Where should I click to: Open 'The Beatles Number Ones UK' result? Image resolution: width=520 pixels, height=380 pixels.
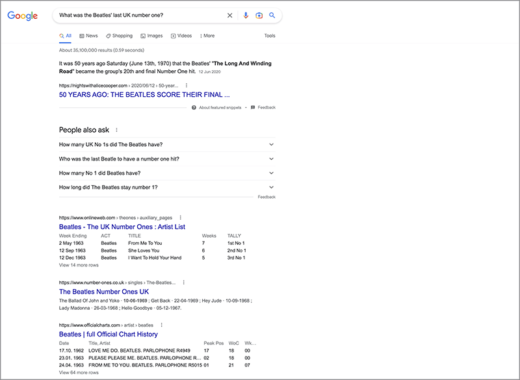pos(104,292)
